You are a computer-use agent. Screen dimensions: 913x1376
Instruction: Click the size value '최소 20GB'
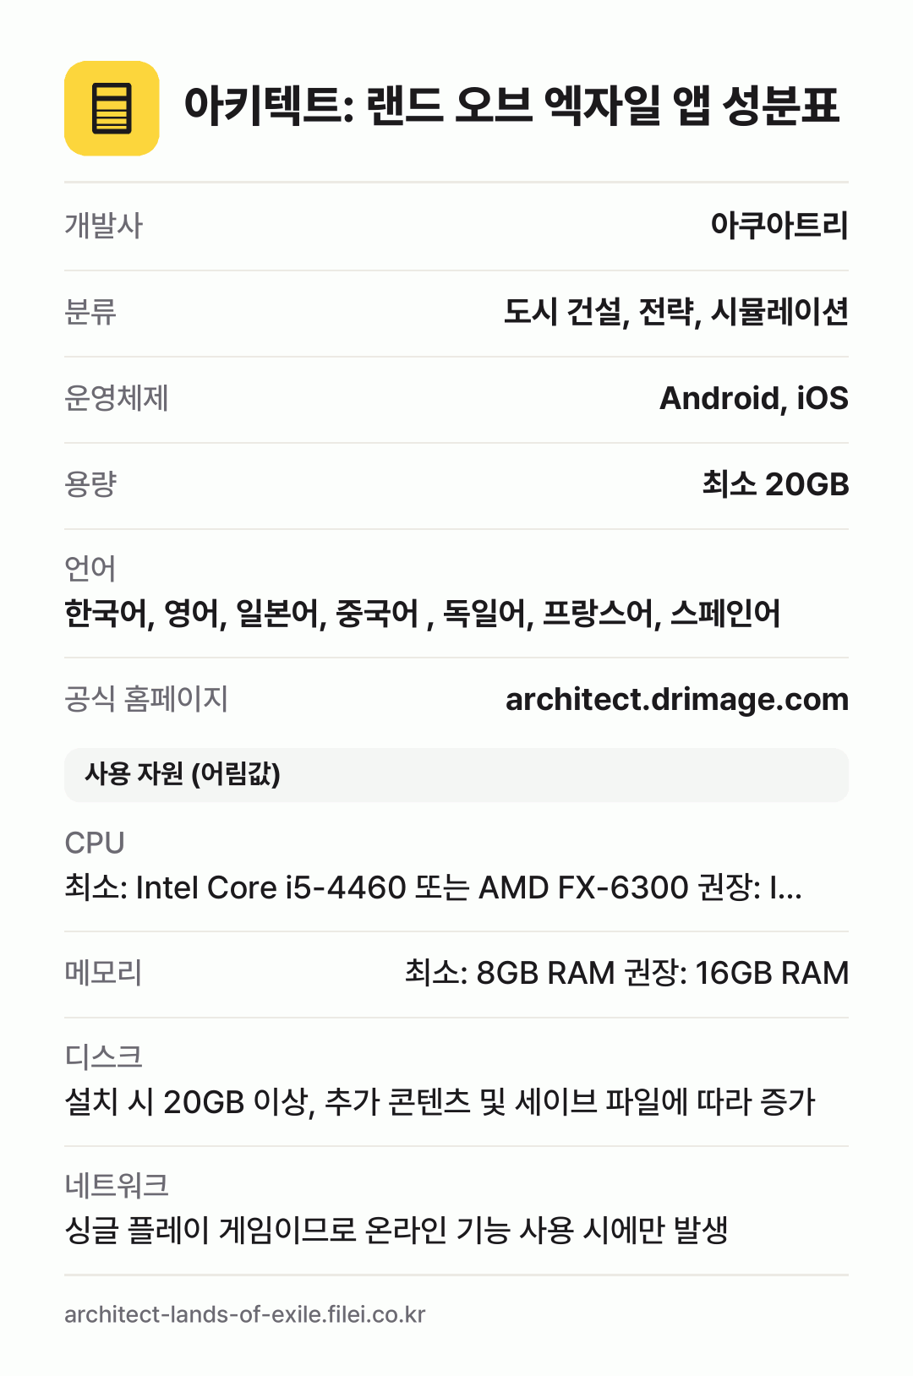[x=775, y=484]
